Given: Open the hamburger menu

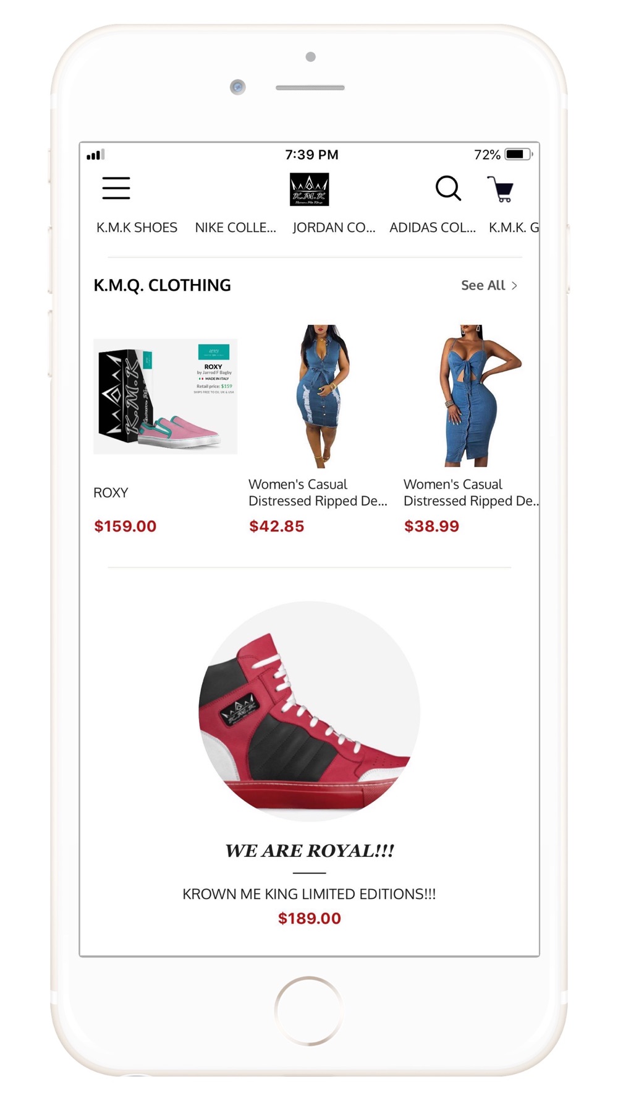Looking at the screenshot, I should coord(116,188).
